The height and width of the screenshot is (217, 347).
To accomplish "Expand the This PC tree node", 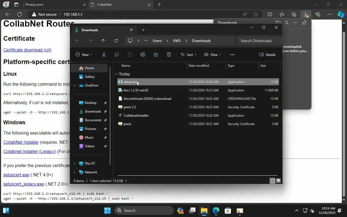I will pyautogui.click(x=75, y=164).
